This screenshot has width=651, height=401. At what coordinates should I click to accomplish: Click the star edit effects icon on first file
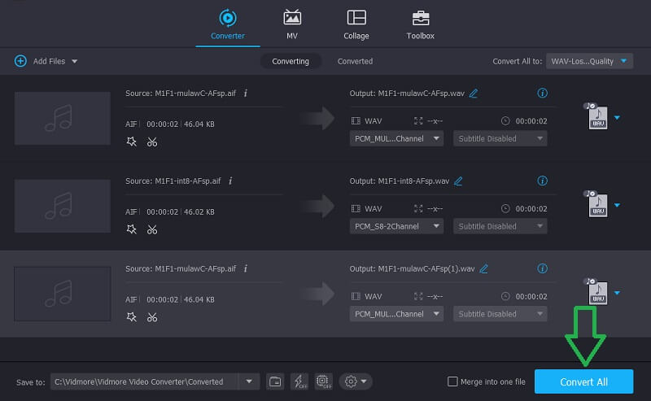(x=132, y=142)
